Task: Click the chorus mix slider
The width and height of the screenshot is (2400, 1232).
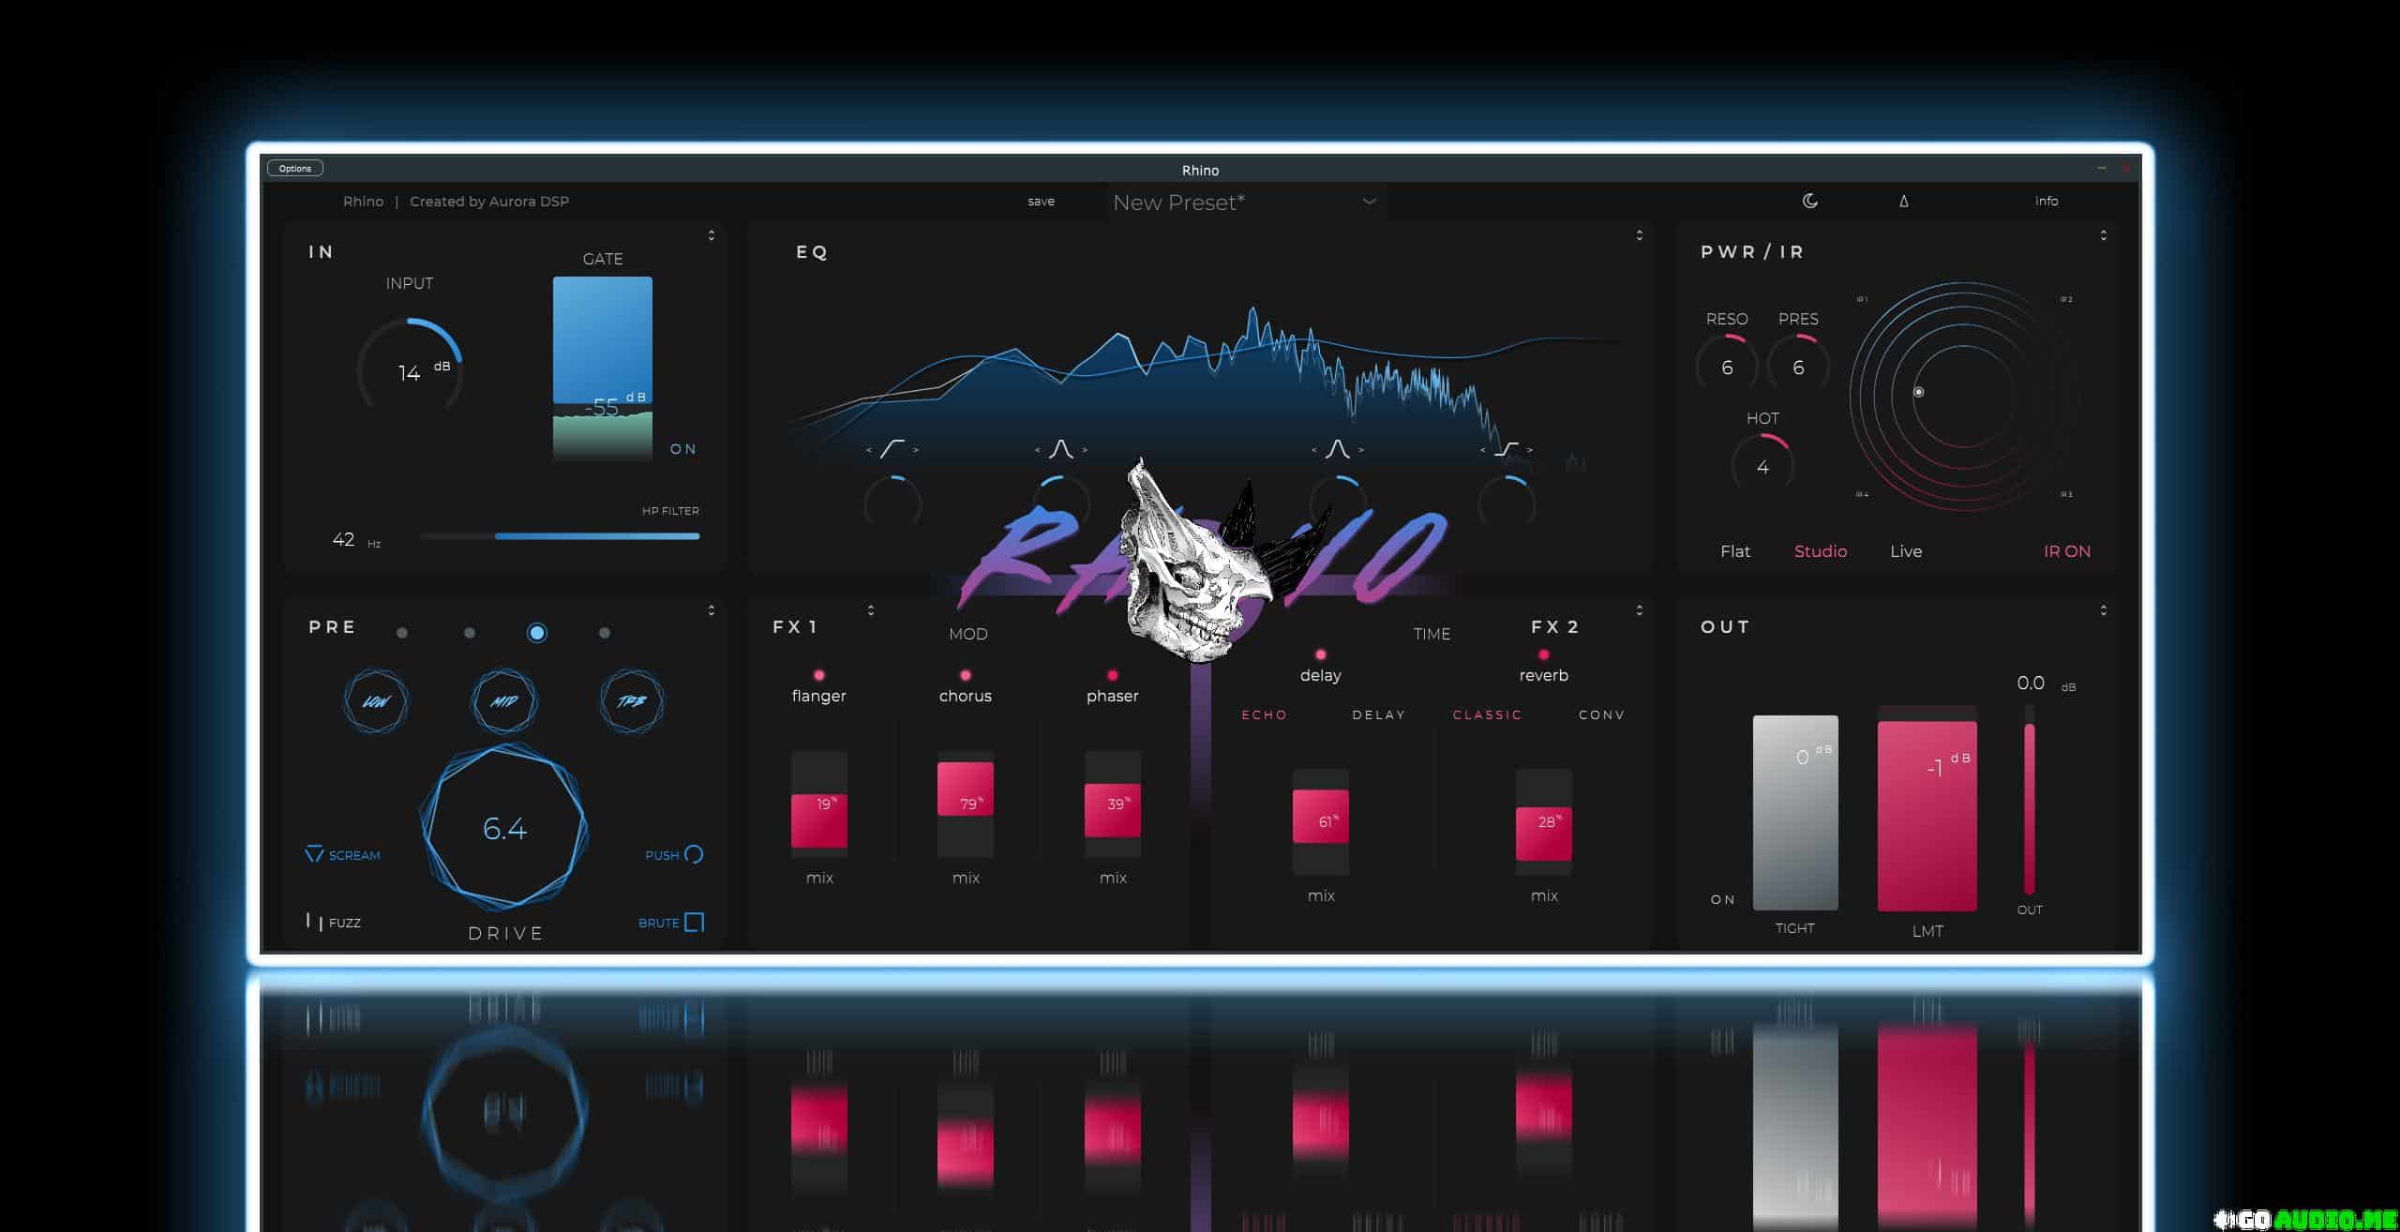Action: pyautogui.click(x=965, y=805)
